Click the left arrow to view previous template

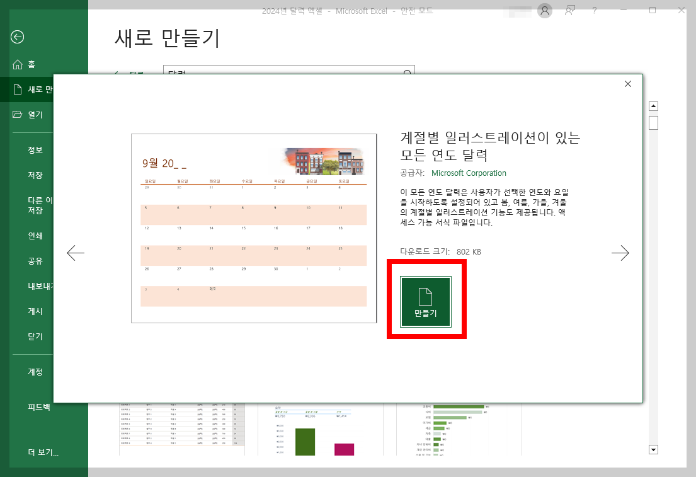pyautogui.click(x=75, y=253)
